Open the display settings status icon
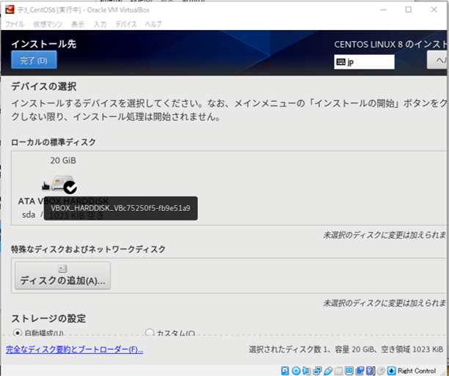 tap(349, 371)
